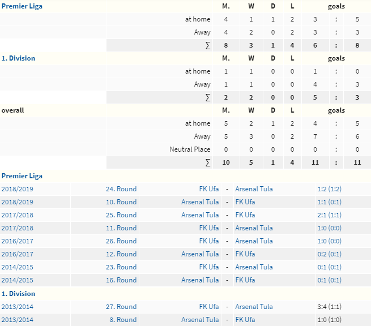Click Arsenal Tula home team in 25. Round
The image size is (371, 326).
[200, 215]
